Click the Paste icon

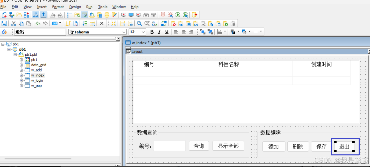(x=29, y=23)
